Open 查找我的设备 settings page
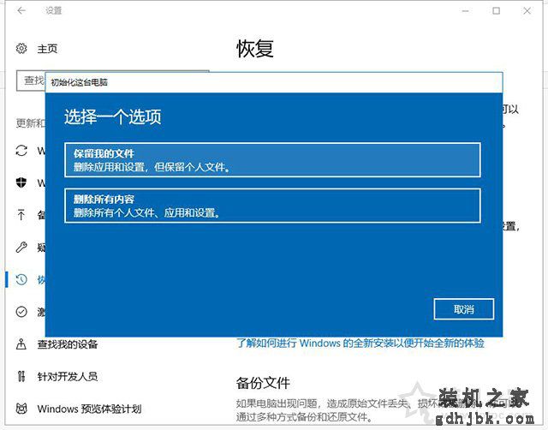 pyautogui.click(x=68, y=344)
